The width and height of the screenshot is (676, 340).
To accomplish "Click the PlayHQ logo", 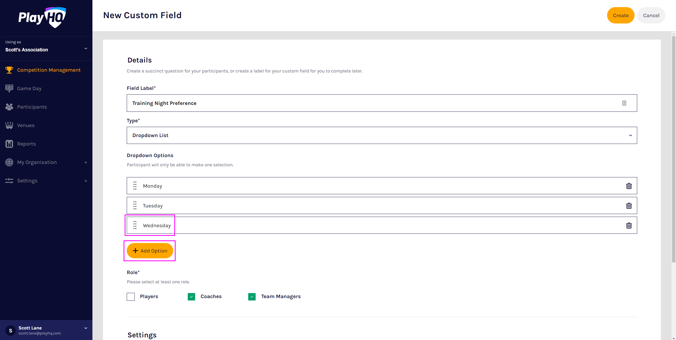I will pyautogui.click(x=42, y=17).
